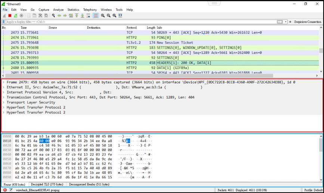This screenshot has height=193, width=324.
Task: Go to specified packet
Action: click(x=71, y=16)
